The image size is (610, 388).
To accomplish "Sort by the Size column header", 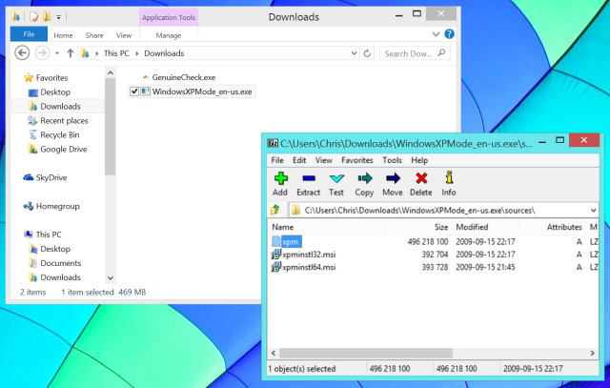I will point(441,227).
